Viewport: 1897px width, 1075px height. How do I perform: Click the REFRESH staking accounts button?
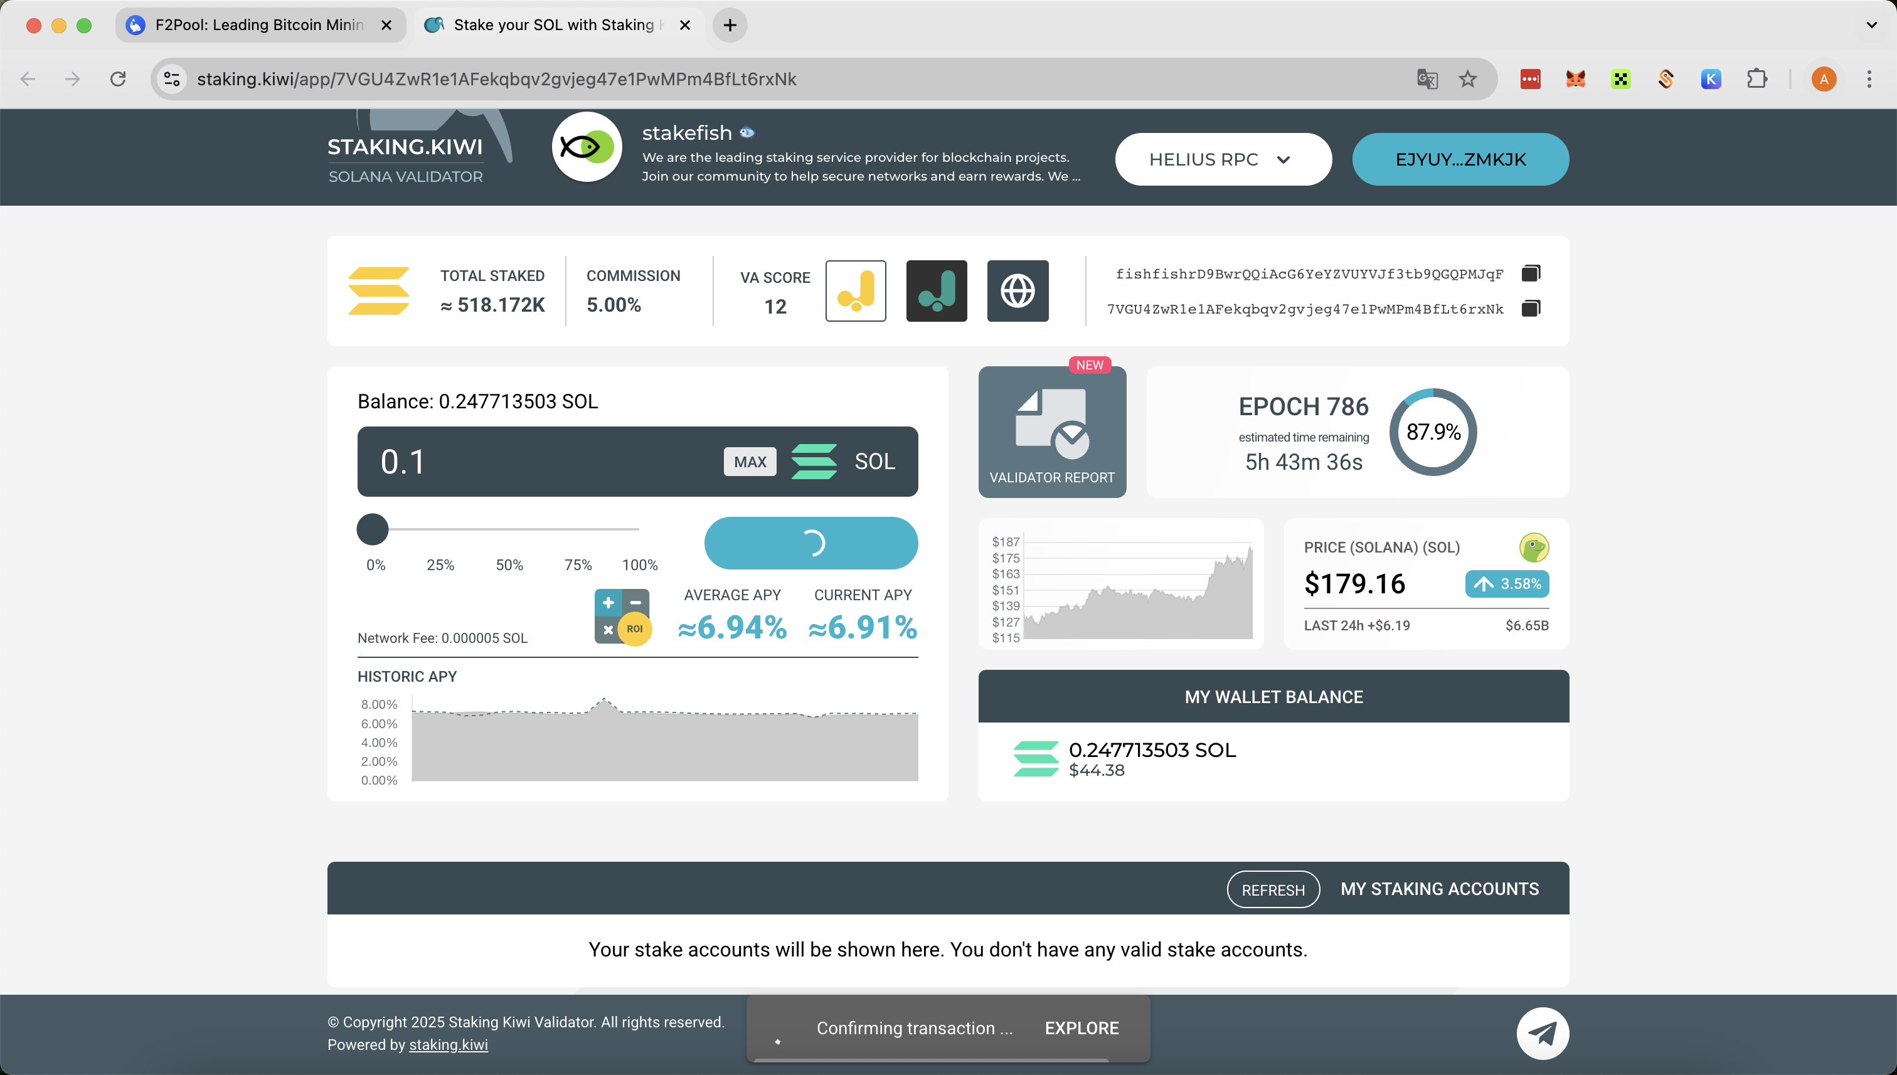pos(1272,890)
